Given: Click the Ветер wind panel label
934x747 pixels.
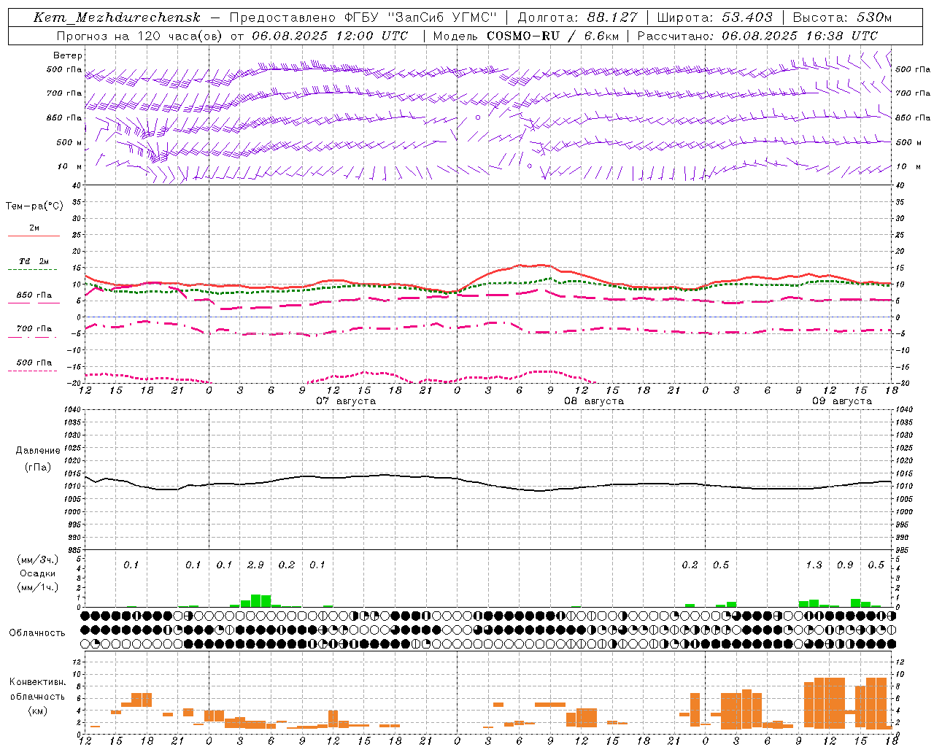Looking at the screenshot, I should pos(68,55).
